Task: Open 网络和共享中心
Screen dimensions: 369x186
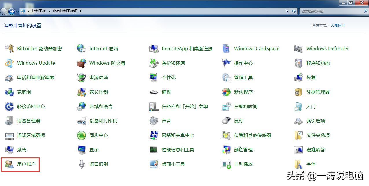Action: [x=177, y=135]
